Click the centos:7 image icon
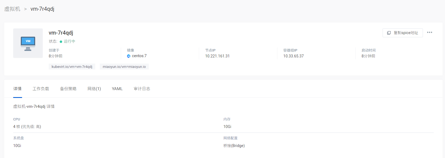 [x=129, y=56]
